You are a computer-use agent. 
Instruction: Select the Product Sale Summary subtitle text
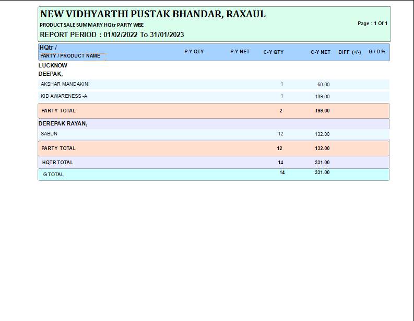pos(91,25)
